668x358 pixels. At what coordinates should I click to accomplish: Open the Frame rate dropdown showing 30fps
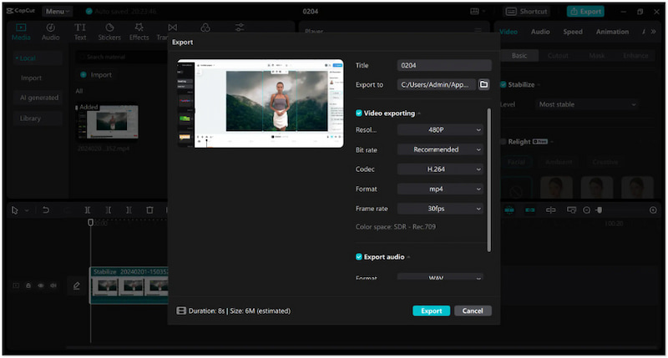441,209
